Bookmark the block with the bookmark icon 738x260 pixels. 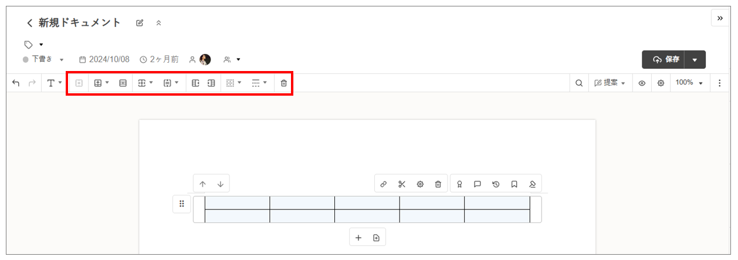point(514,184)
